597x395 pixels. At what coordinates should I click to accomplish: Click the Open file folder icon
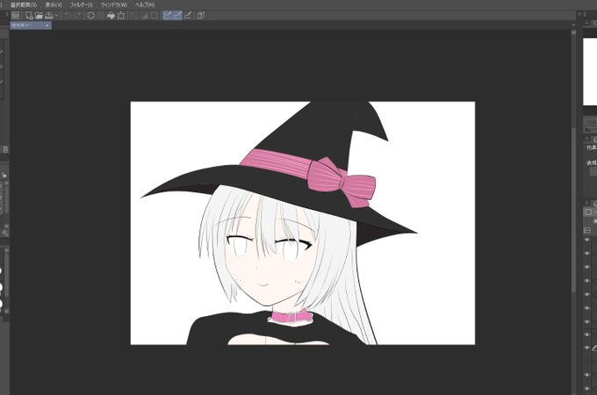pyautogui.click(x=39, y=15)
